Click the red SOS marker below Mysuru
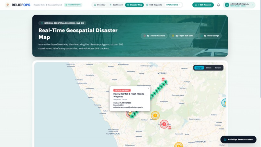 coord(163,79)
